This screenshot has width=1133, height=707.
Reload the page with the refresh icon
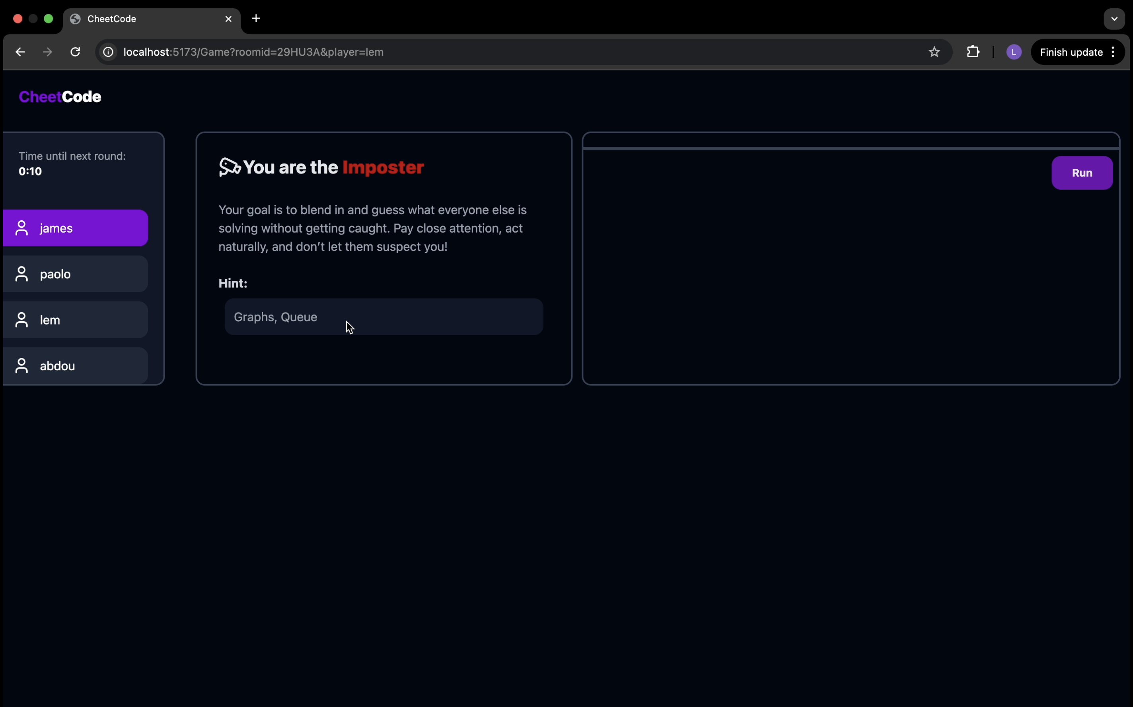click(75, 52)
